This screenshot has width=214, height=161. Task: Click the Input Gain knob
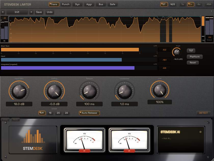point(19,91)
